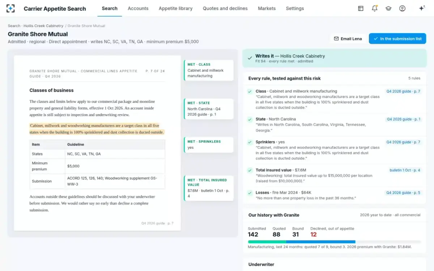Viewport: 434px width, 271px height.
Task: Click the blue segment of the history bar
Action: click(x=321, y=242)
